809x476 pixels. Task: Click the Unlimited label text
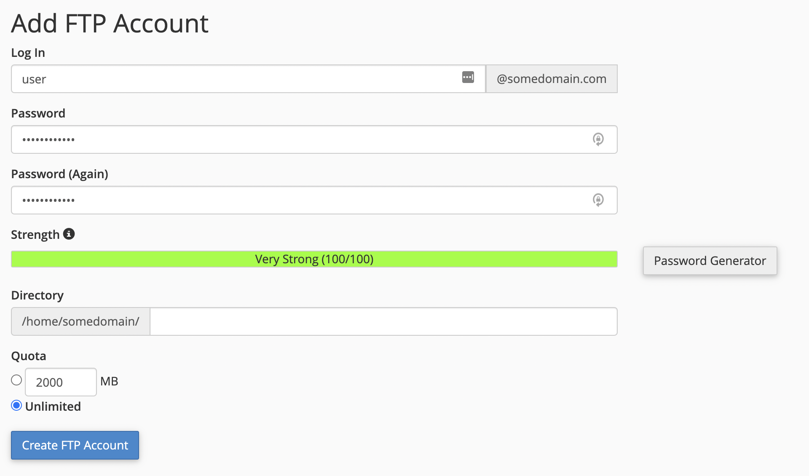coord(53,406)
